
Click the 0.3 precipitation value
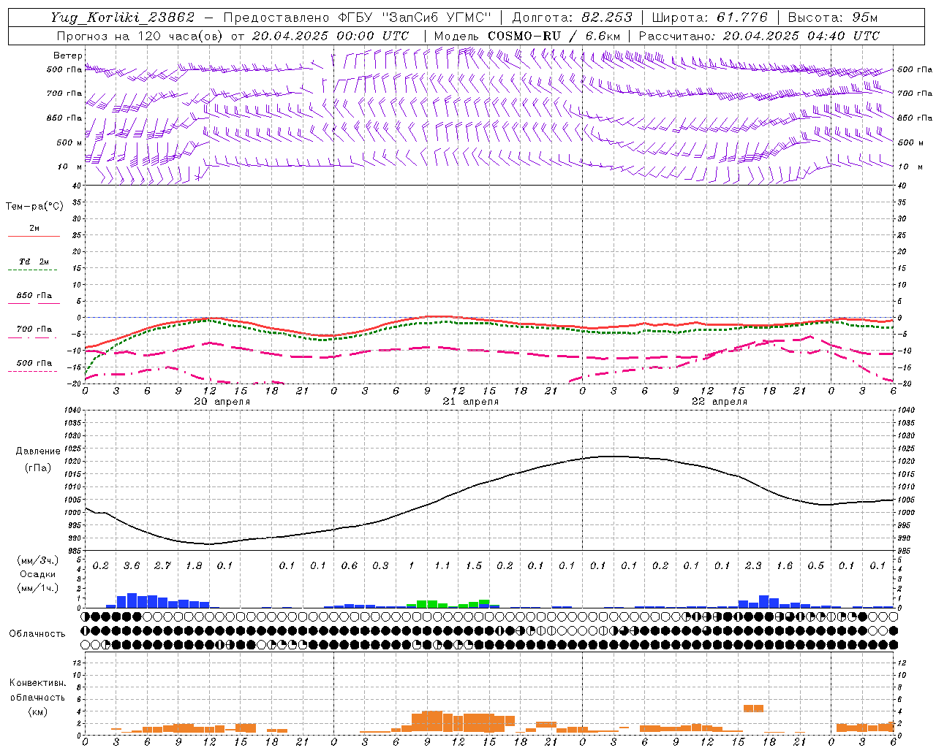click(x=380, y=566)
